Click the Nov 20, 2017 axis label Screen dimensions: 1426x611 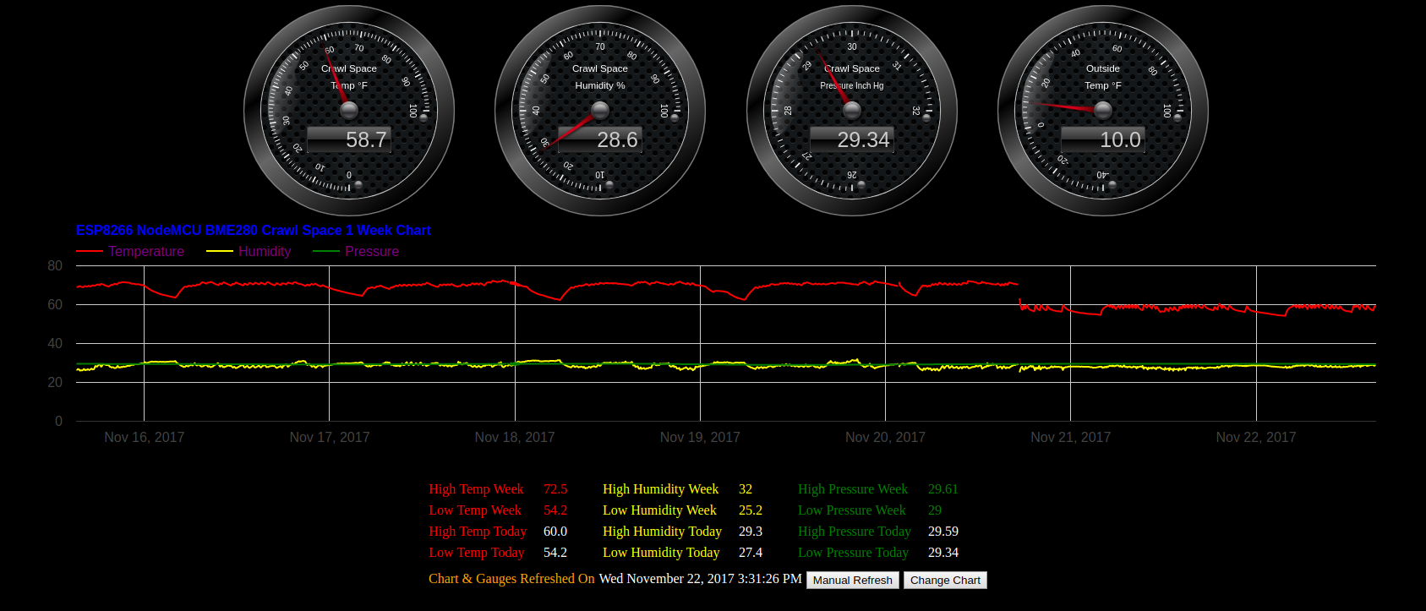(x=885, y=437)
